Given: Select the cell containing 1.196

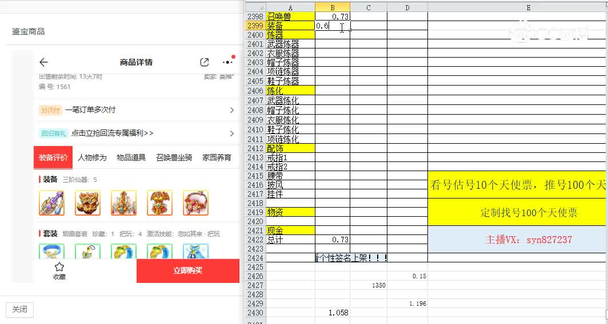Looking at the screenshot, I should [407, 304].
